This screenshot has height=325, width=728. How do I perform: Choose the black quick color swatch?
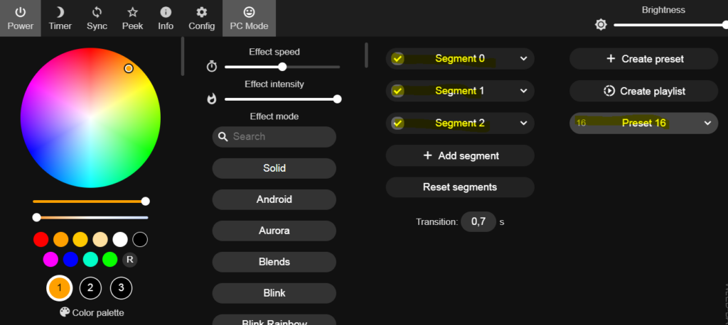point(140,240)
